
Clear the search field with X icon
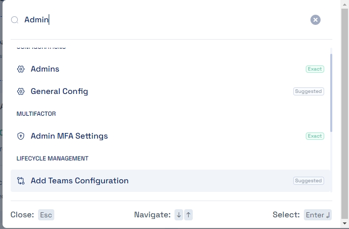[x=316, y=20]
